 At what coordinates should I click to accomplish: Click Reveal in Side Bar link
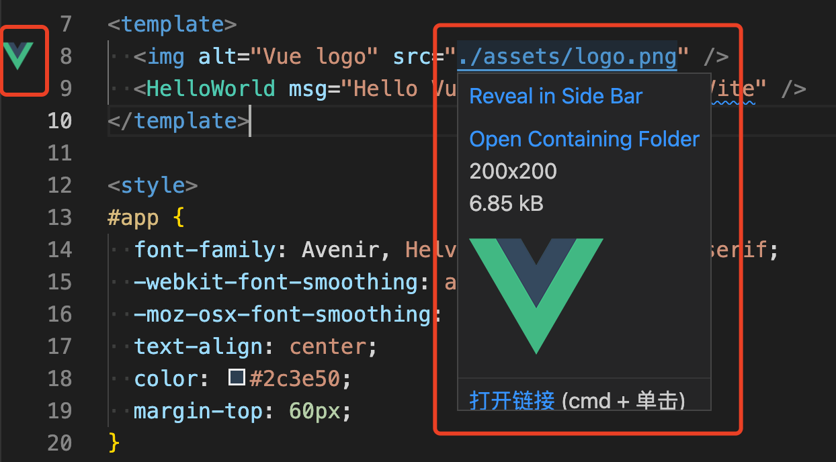pos(556,96)
